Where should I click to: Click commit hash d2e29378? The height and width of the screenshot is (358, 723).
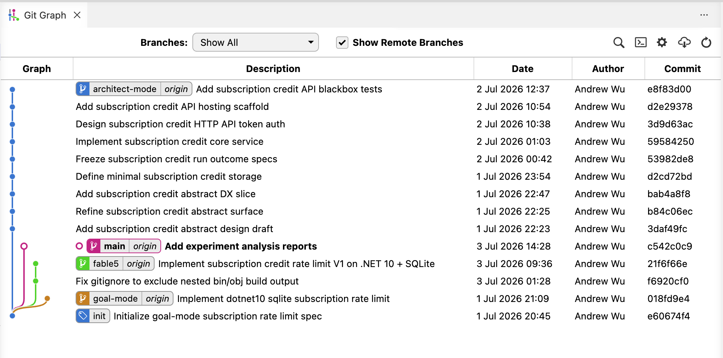click(670, 107)
